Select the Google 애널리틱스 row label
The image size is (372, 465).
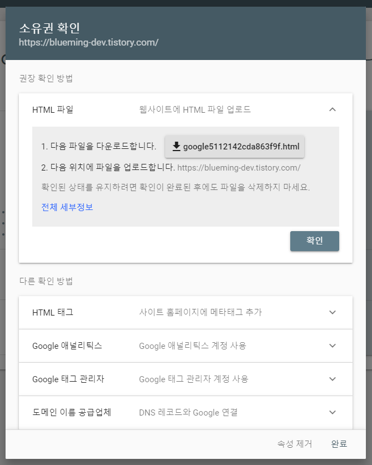click(x=67, y=346)
